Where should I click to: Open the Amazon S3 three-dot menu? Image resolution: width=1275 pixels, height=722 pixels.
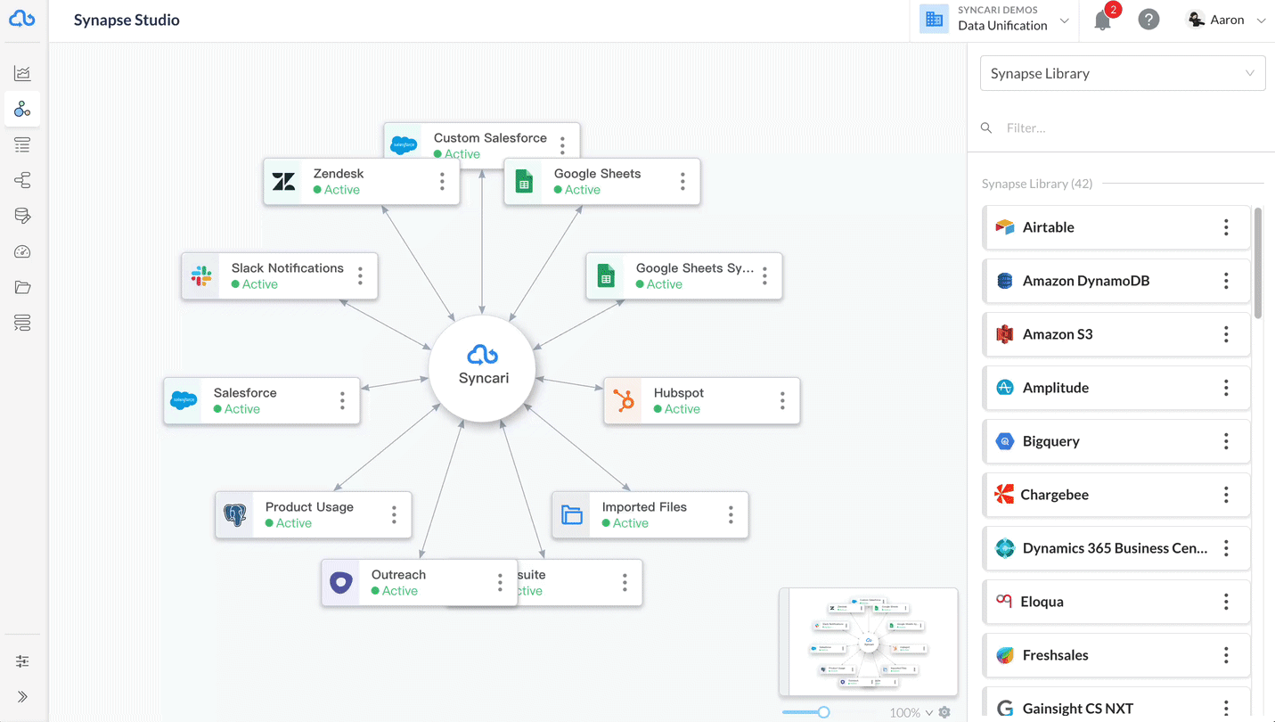pyautogui.click(x=1226, y=334)
